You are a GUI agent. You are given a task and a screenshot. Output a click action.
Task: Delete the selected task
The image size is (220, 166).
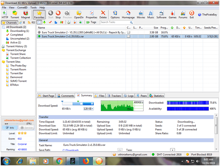click(x=103, y=15)
